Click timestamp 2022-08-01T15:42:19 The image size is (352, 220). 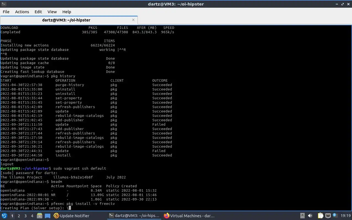tap(21, 116)
